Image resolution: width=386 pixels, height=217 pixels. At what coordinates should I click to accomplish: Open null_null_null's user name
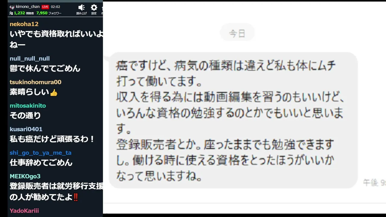point(30,58)
